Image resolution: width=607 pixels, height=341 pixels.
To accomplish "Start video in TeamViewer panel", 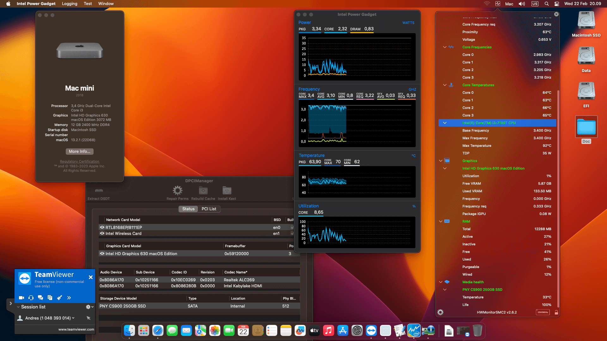I will pos(21,297).
